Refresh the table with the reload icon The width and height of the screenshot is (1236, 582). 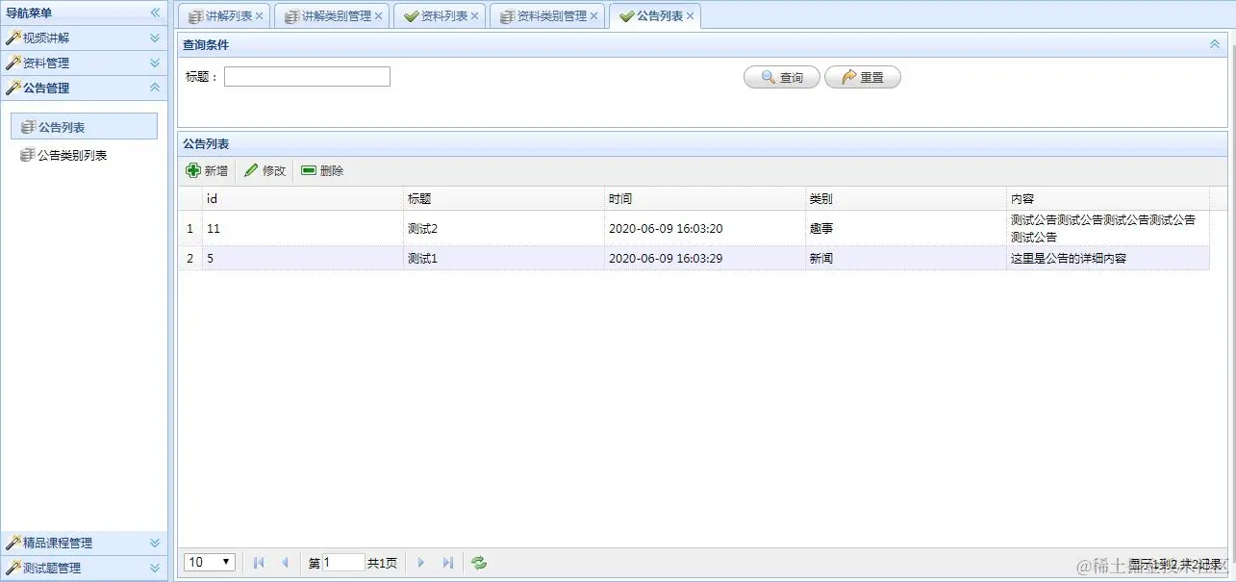(479, 563)
